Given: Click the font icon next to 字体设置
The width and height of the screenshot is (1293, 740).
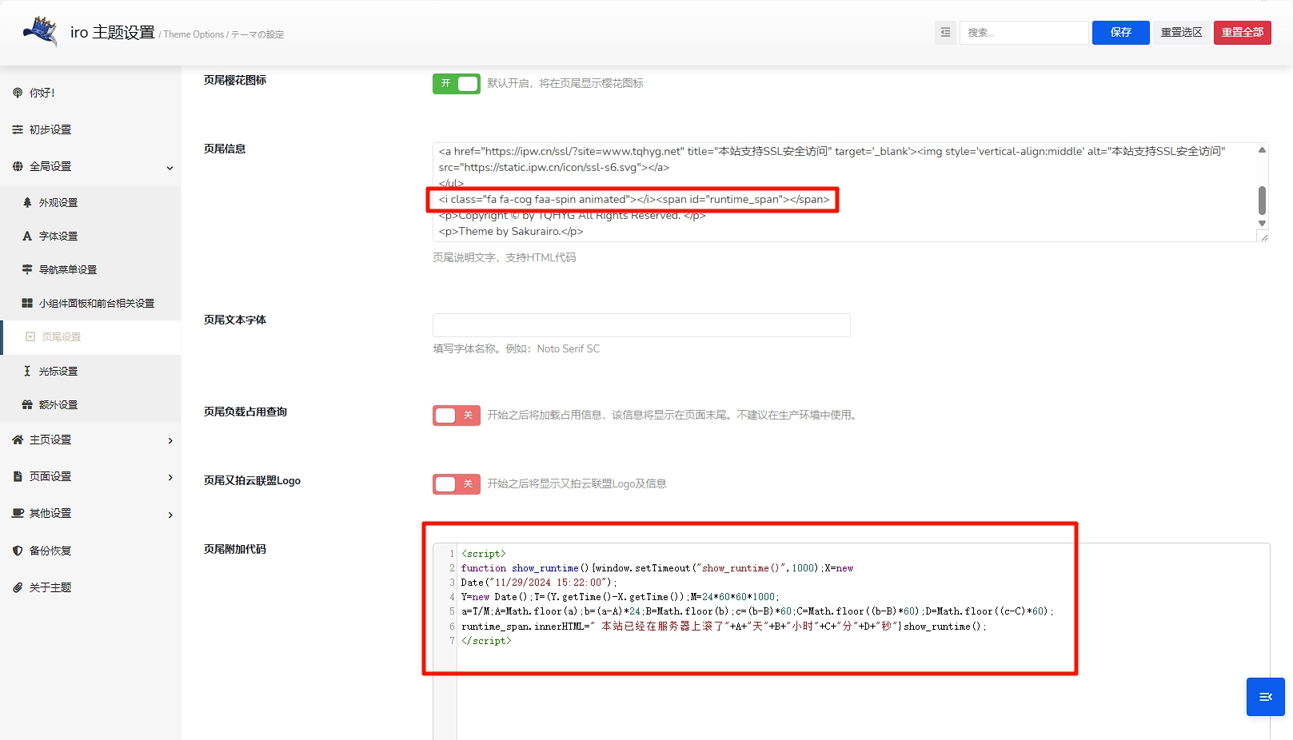Looking at the screenshot, I should 27,237.
